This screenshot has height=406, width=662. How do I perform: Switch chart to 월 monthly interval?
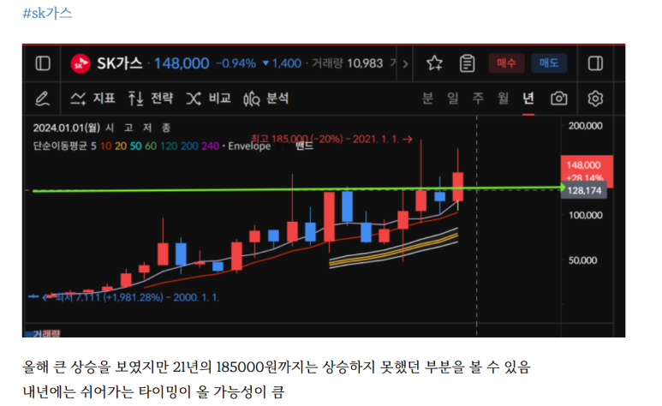click(x=503, y=99)
